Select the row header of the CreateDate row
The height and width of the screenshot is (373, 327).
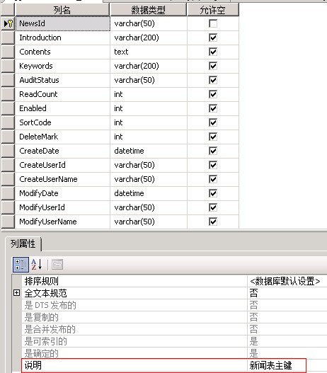point(8,151)
